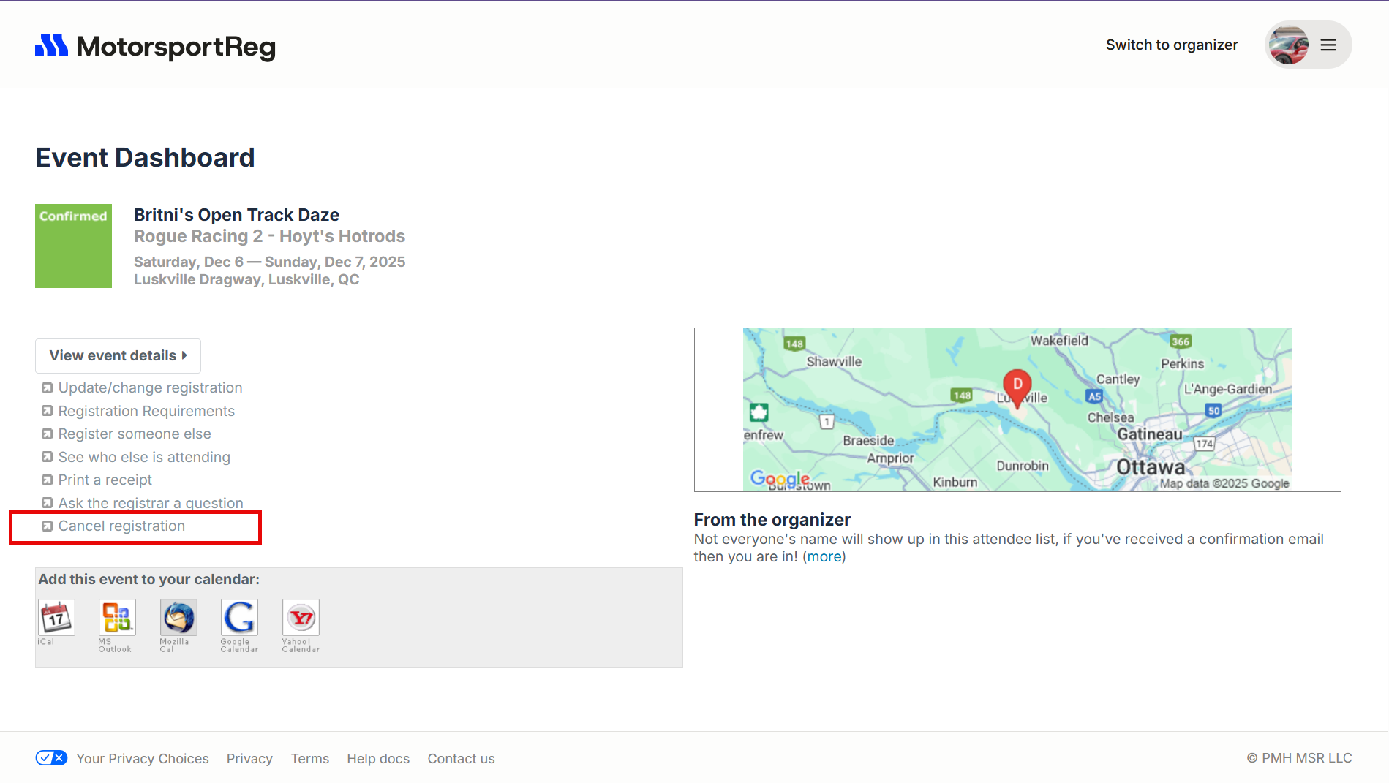Add event to MS Outlook calendar

click(117, 618)
